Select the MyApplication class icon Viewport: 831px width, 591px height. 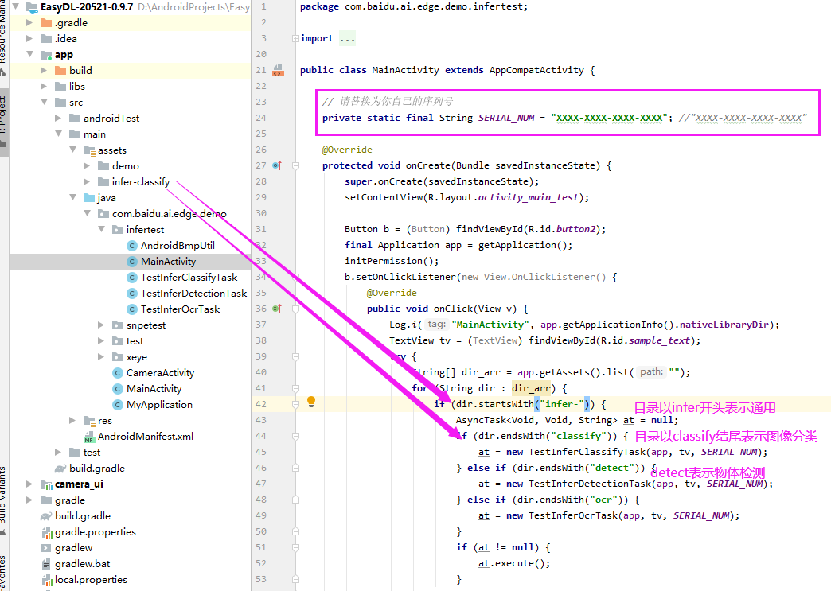tap(118, 405)
